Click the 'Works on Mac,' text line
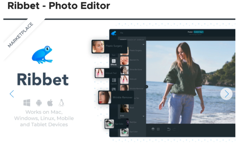This screenshot has width=239, height=144. 44,112
